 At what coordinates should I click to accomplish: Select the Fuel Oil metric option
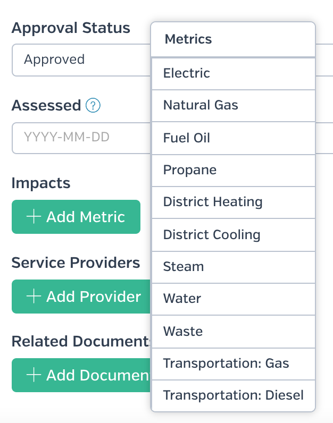(234, 138)
